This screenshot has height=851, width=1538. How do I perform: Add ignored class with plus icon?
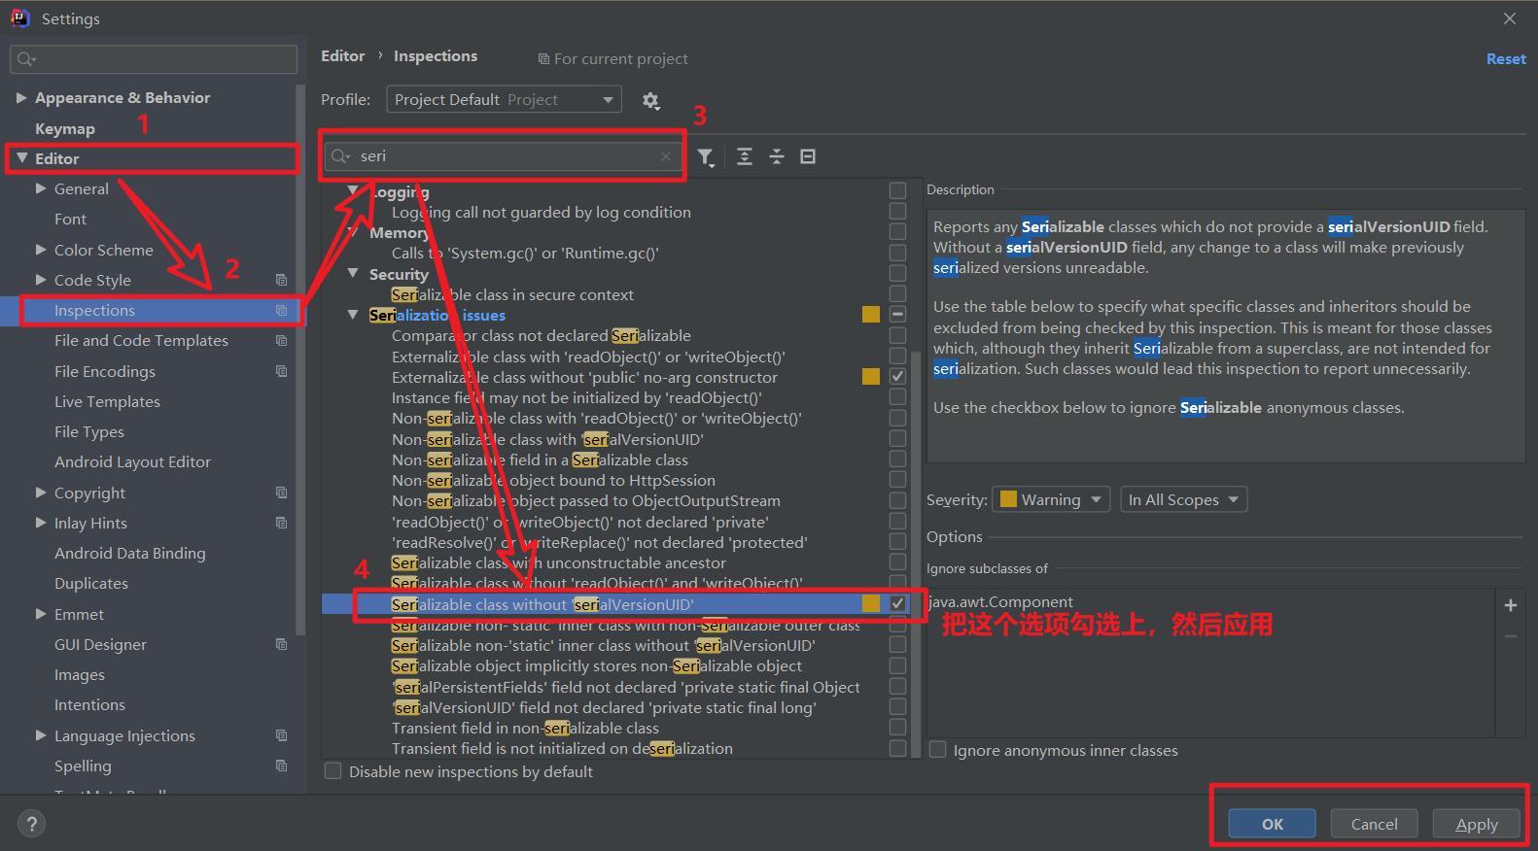point(1511,605)
